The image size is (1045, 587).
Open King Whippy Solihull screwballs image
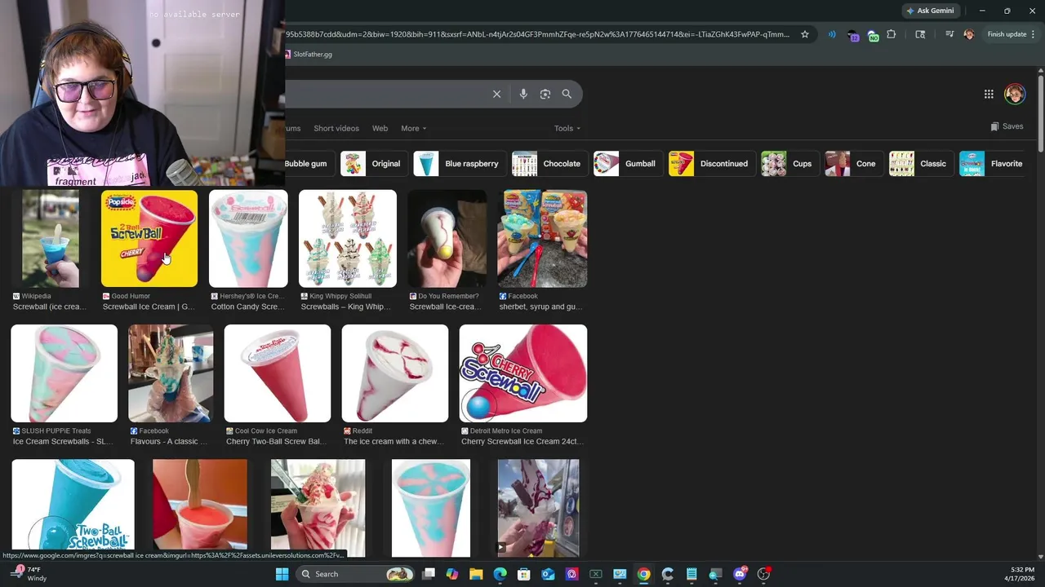click(x=348, y=238)
